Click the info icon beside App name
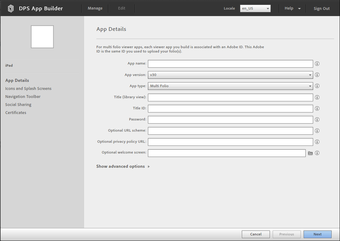 317,64
